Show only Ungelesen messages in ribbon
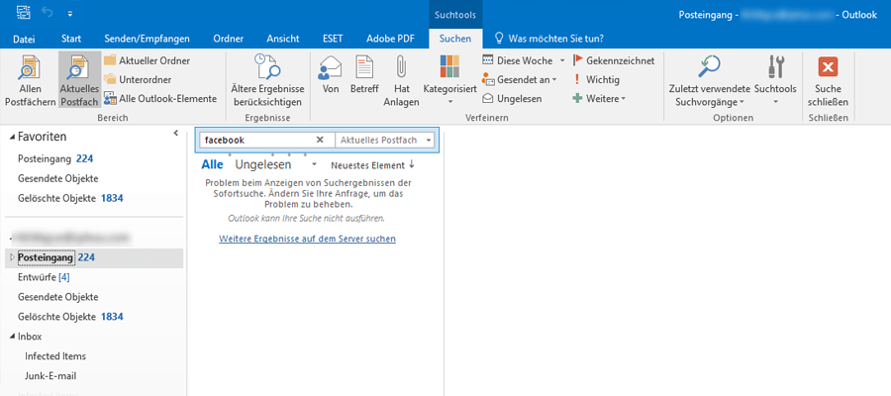Image resolution: width=891 pixels, height=396 pixels. click(512, 98)
